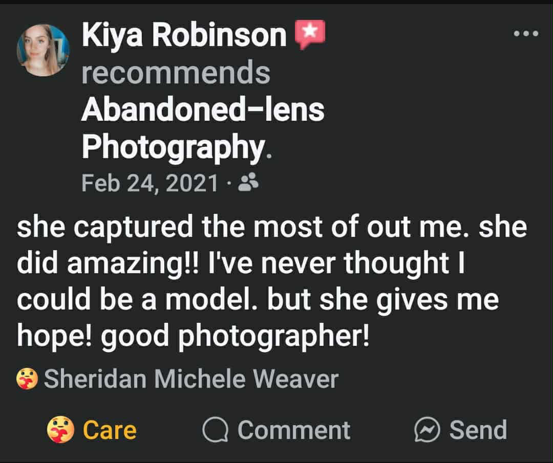Toggle the Care reaction text label
The height and width of the screenshot is (463, 553).
pyautogui.click(x=110, y=430)
